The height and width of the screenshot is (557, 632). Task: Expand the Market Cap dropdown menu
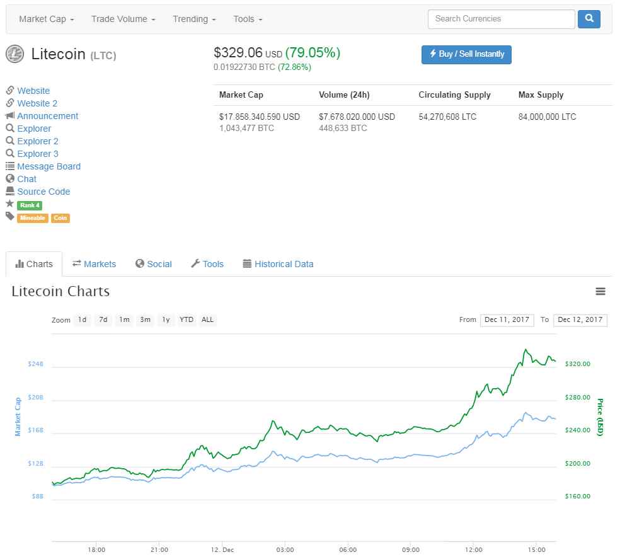47,19
